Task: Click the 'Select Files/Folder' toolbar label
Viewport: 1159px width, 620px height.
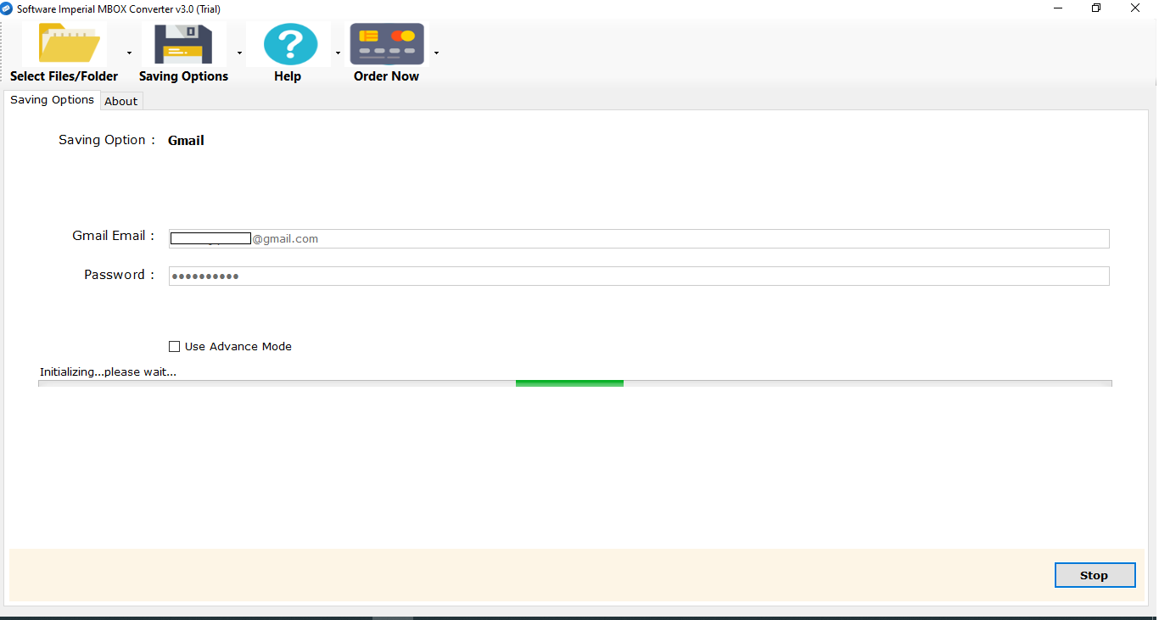Action: [x=64, y=76]
